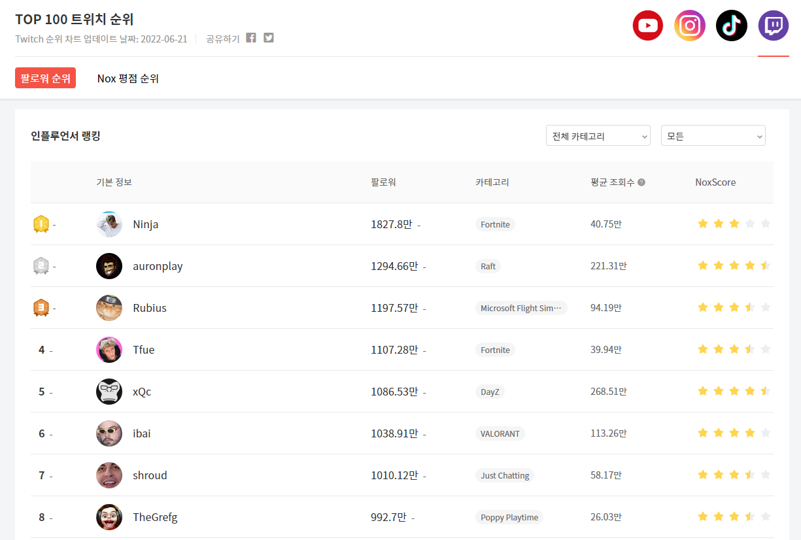Viewport: 801px width, 540px height.
Task: Switch to the 팔로워 순위 tab
Action: [x=45, y=78]
